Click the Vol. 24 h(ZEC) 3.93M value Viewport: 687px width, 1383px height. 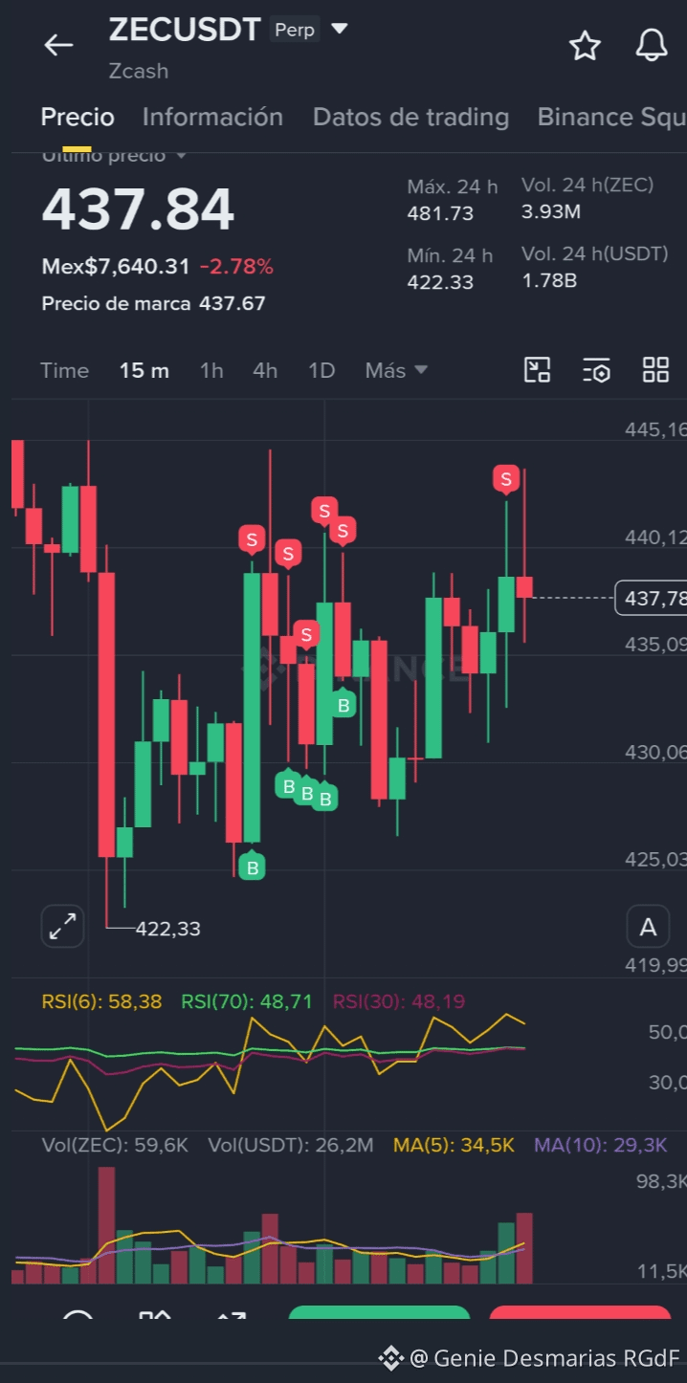pyautogui.click(x=551, y=211)
